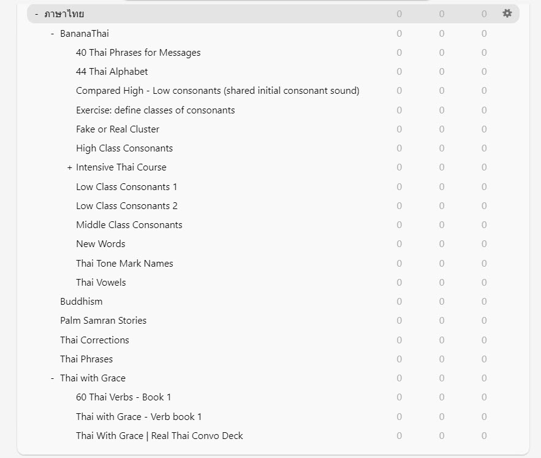Screen dimensions: 541x458
Task: Open the 44 Thai Alphabet deck
Action: [x=112, y=72]
